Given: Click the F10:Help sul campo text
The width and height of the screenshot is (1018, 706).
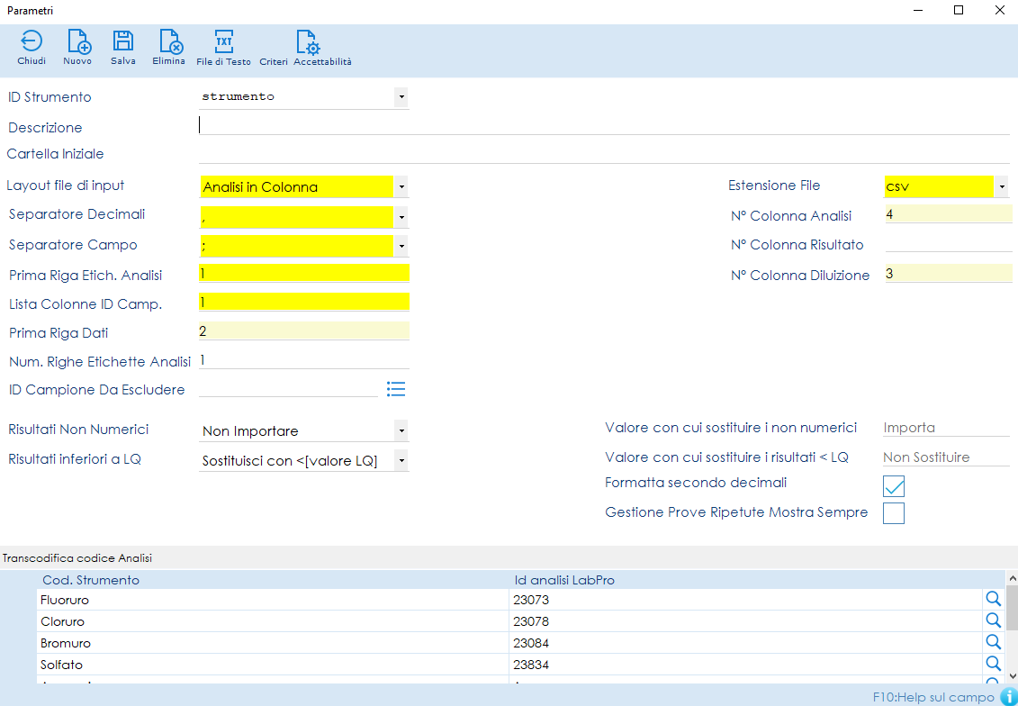Looking at the screenshot, I should [933, 697].
